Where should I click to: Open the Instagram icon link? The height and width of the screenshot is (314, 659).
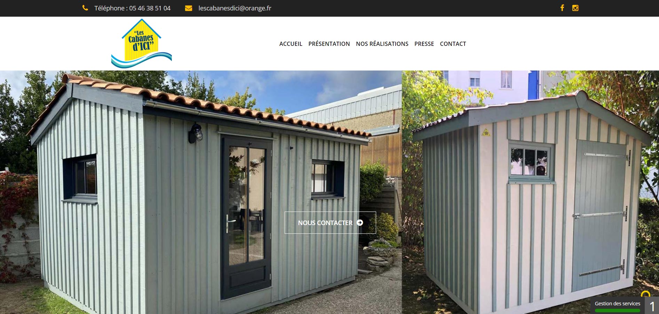(575, 8)
